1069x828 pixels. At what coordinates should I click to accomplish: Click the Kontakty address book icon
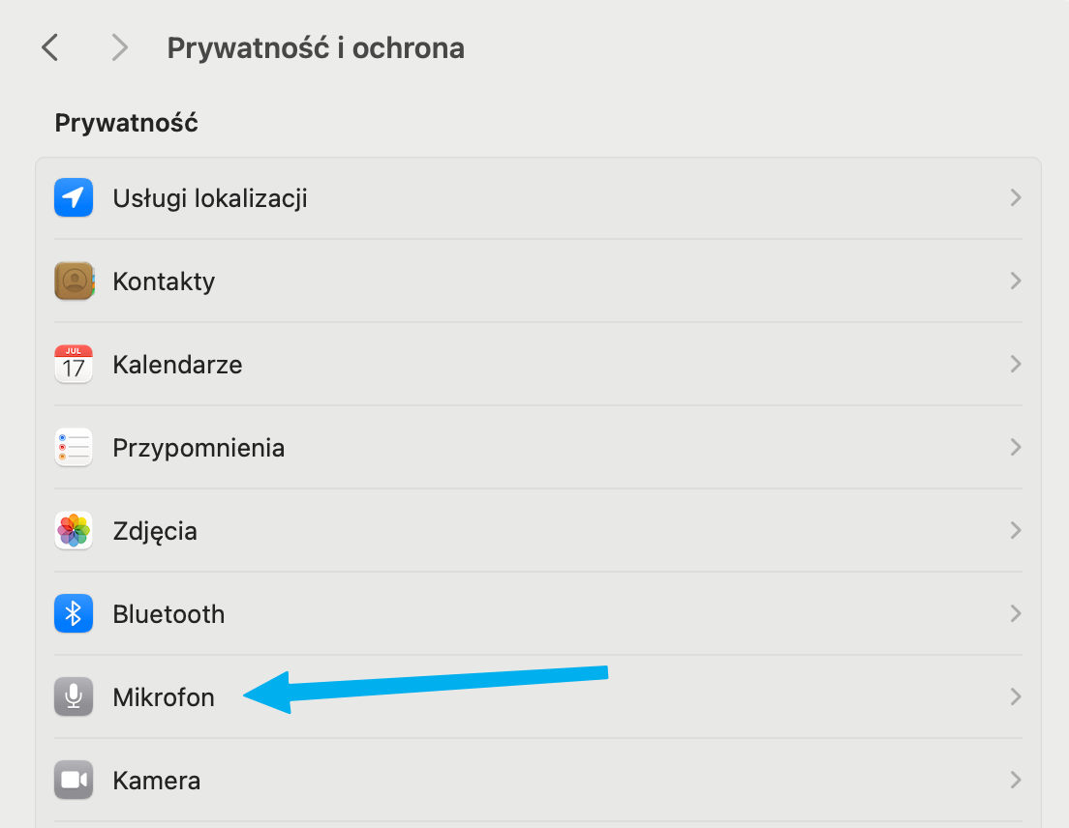(74, 281)
